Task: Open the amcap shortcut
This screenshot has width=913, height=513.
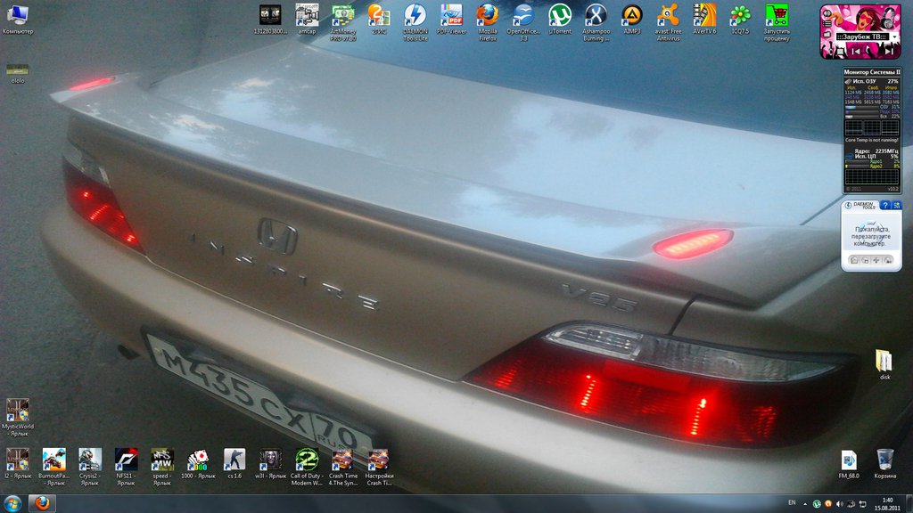Action: pos(307,20)
